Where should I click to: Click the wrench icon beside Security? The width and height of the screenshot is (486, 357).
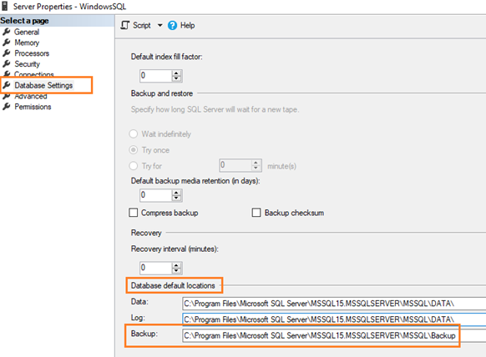click(x=7, y=63)
